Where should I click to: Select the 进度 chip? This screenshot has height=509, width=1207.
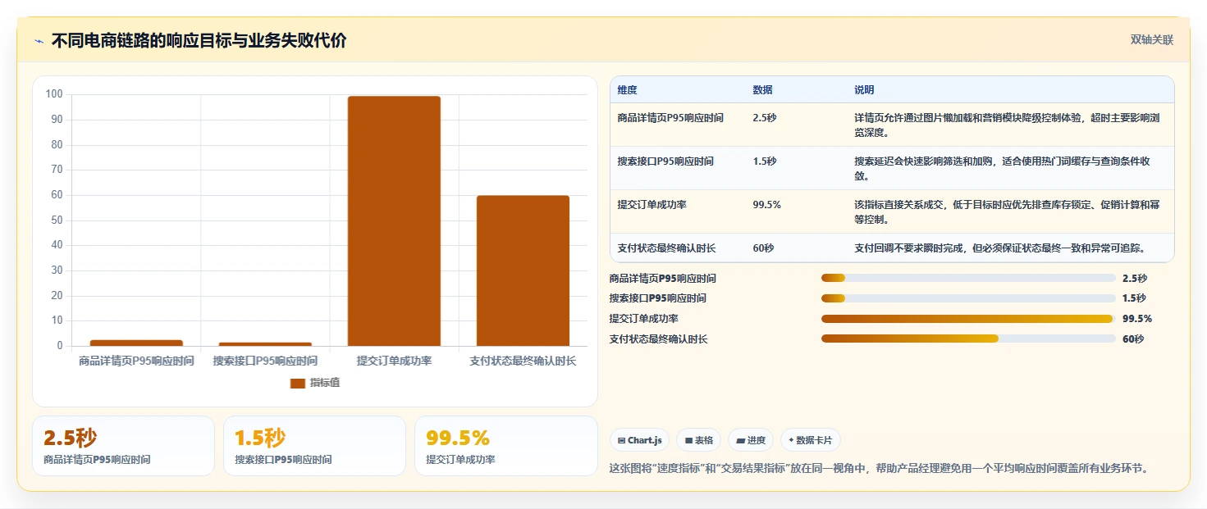click(x=751, y=440)
